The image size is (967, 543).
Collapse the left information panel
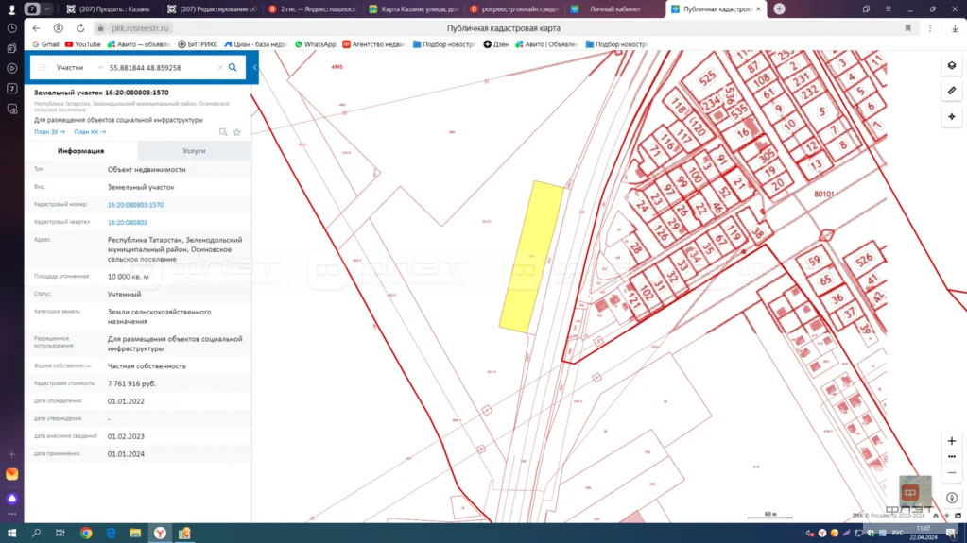[254, 68]
